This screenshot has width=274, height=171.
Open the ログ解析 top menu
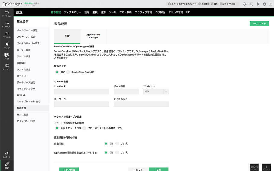[160, 12]
